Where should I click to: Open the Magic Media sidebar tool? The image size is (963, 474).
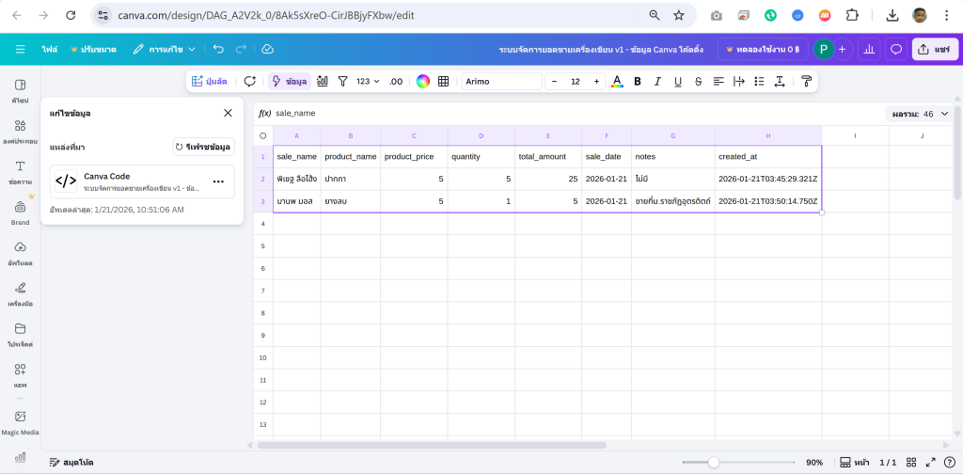[x=20, y=421]
